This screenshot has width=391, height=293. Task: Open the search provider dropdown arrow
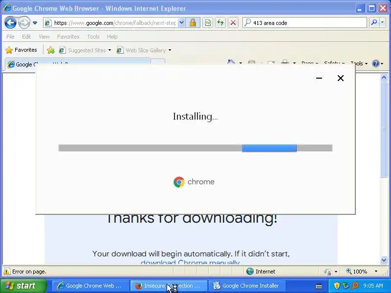(383, 22)
